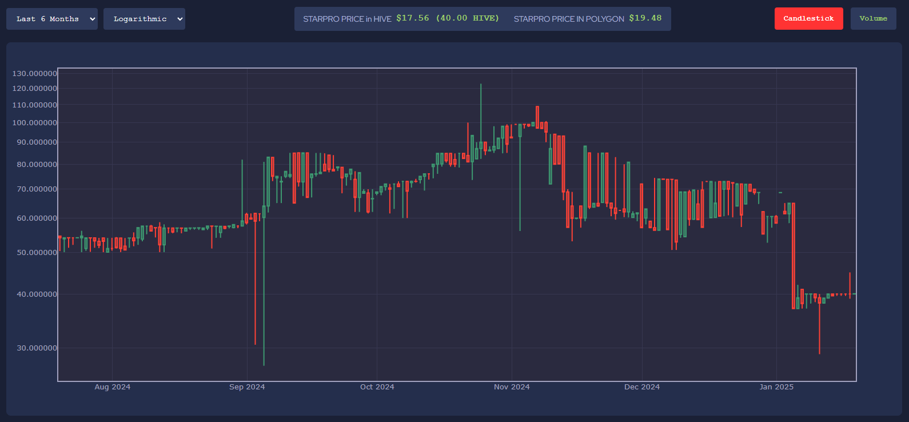Click the 120.000000 y-axis label
Viewport: 909px width, 422px height.
click(x=35, y=89)
